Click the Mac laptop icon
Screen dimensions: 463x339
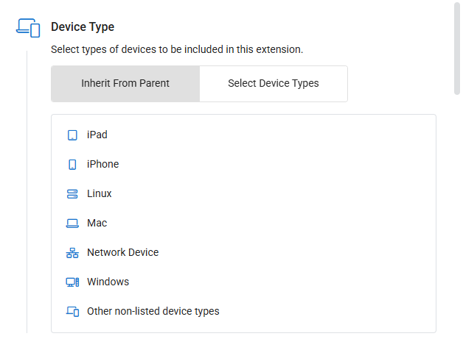tap(72, 224)
